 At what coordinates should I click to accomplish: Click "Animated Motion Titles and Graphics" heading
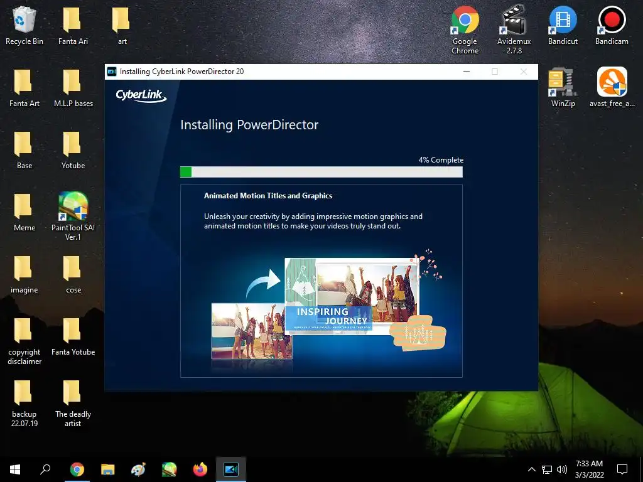coord(268,196)
